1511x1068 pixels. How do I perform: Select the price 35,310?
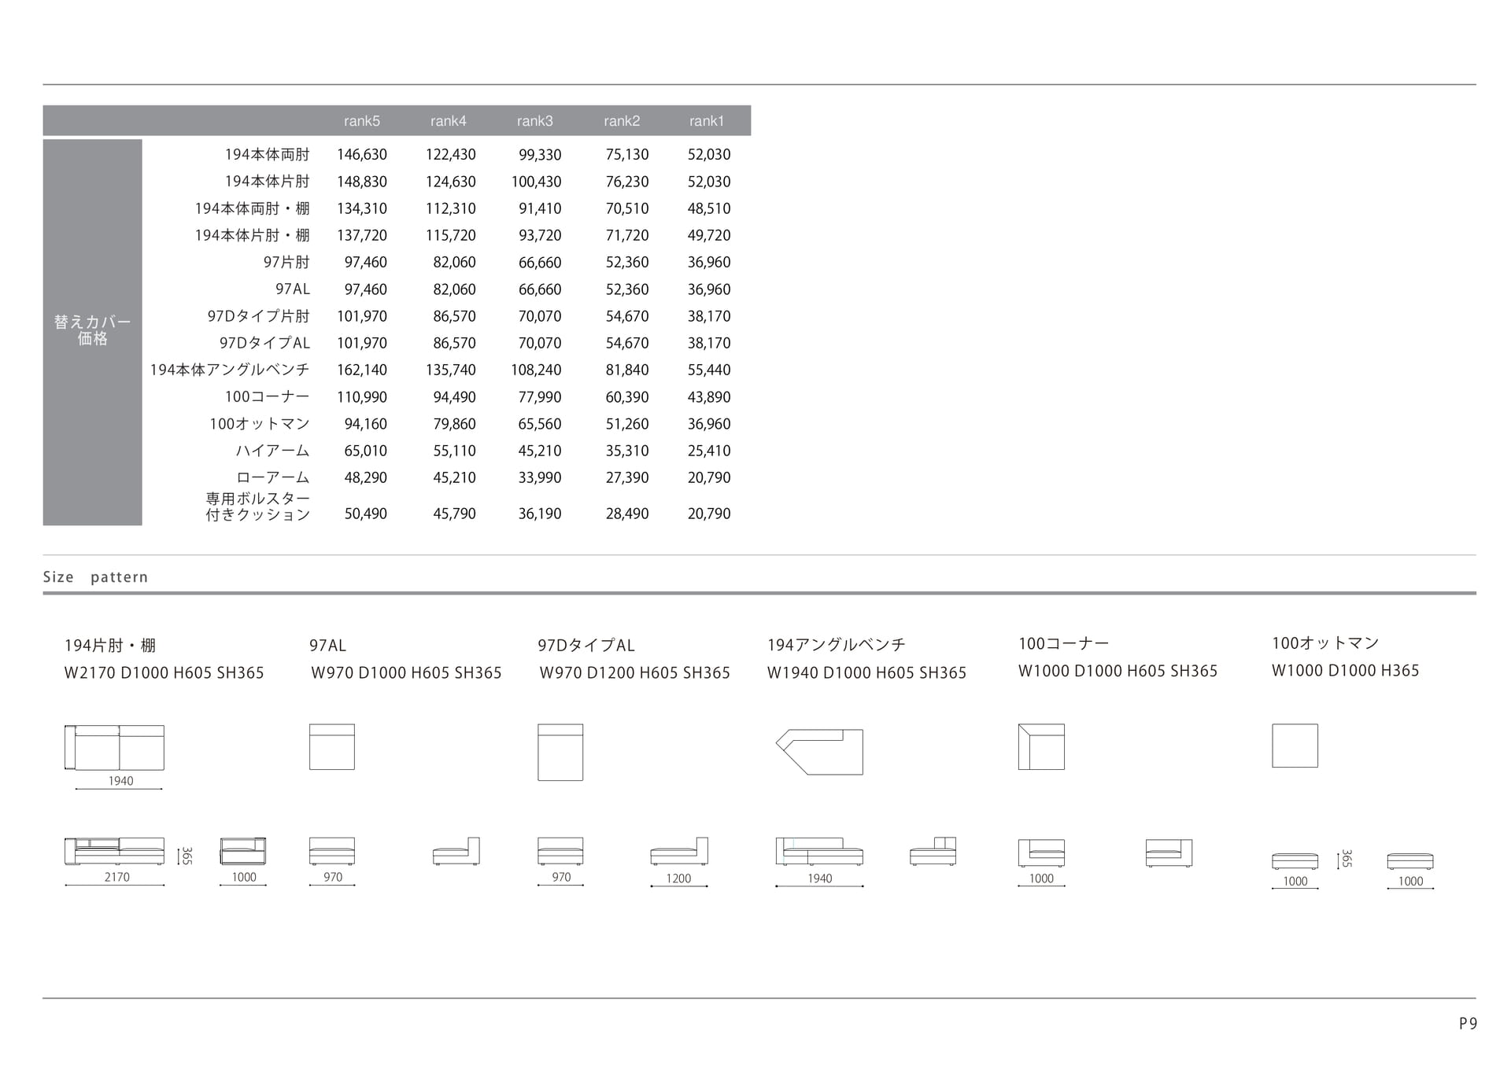[x=627, y=451]
